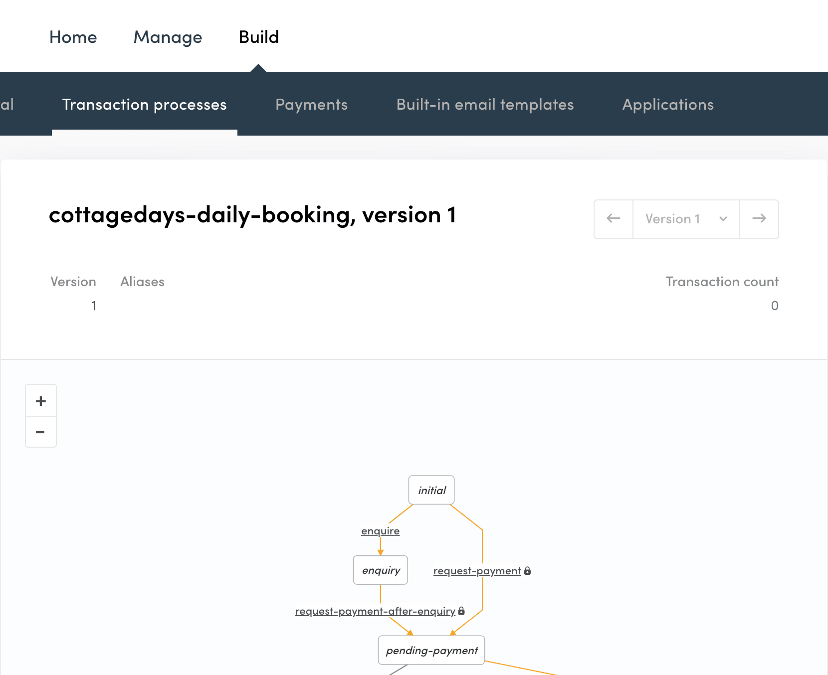The width and height of the screenshot is (828, 675).
Task: Open the Home tab
Action: 73,37
